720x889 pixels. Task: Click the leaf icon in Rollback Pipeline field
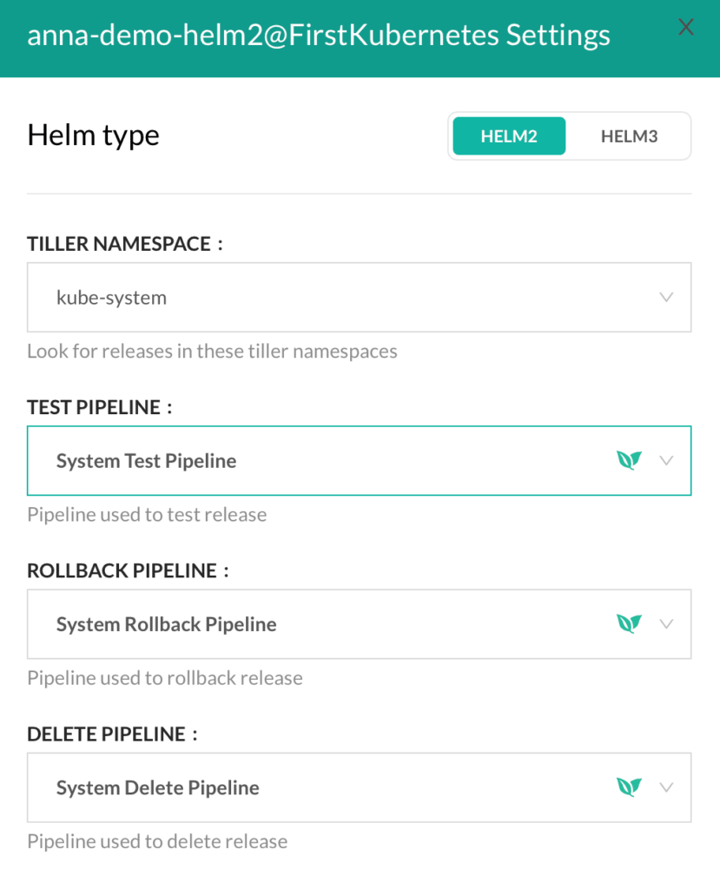click(x=629, y=623)
